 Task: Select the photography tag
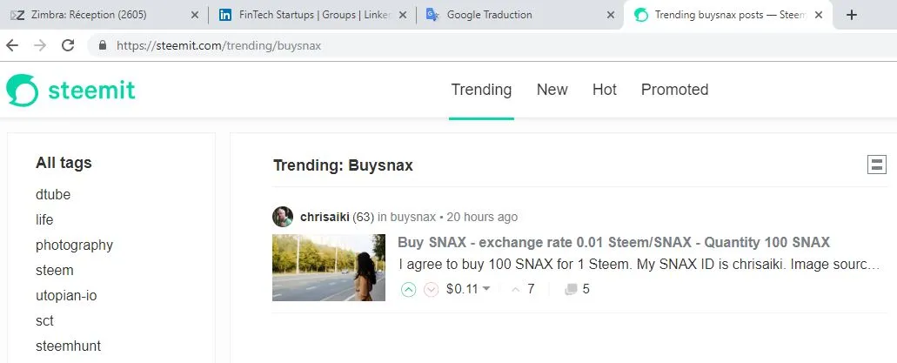[x=74, y=245]
